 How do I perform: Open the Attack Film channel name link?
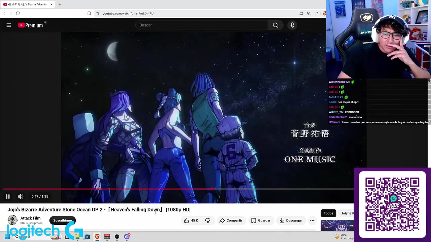pos(30,218)
